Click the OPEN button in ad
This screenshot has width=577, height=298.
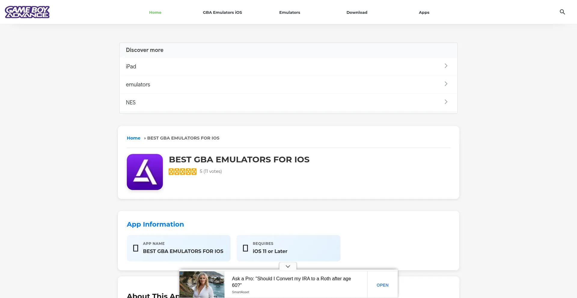point(383,285)
